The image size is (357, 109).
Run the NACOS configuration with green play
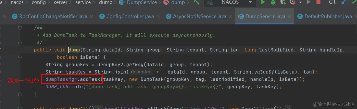(x=263, y=2)
